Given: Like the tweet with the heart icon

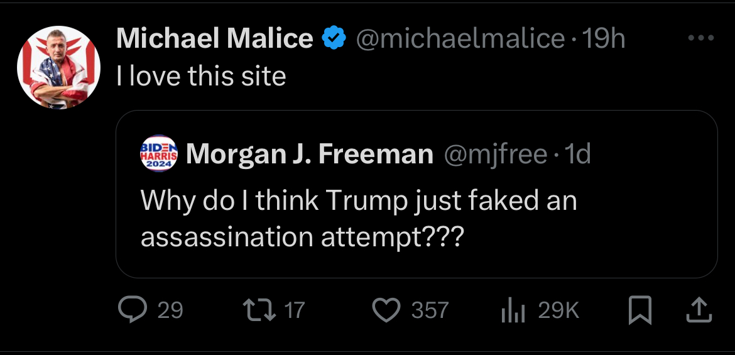Looking at the screenshot, I should pos(386,310).
